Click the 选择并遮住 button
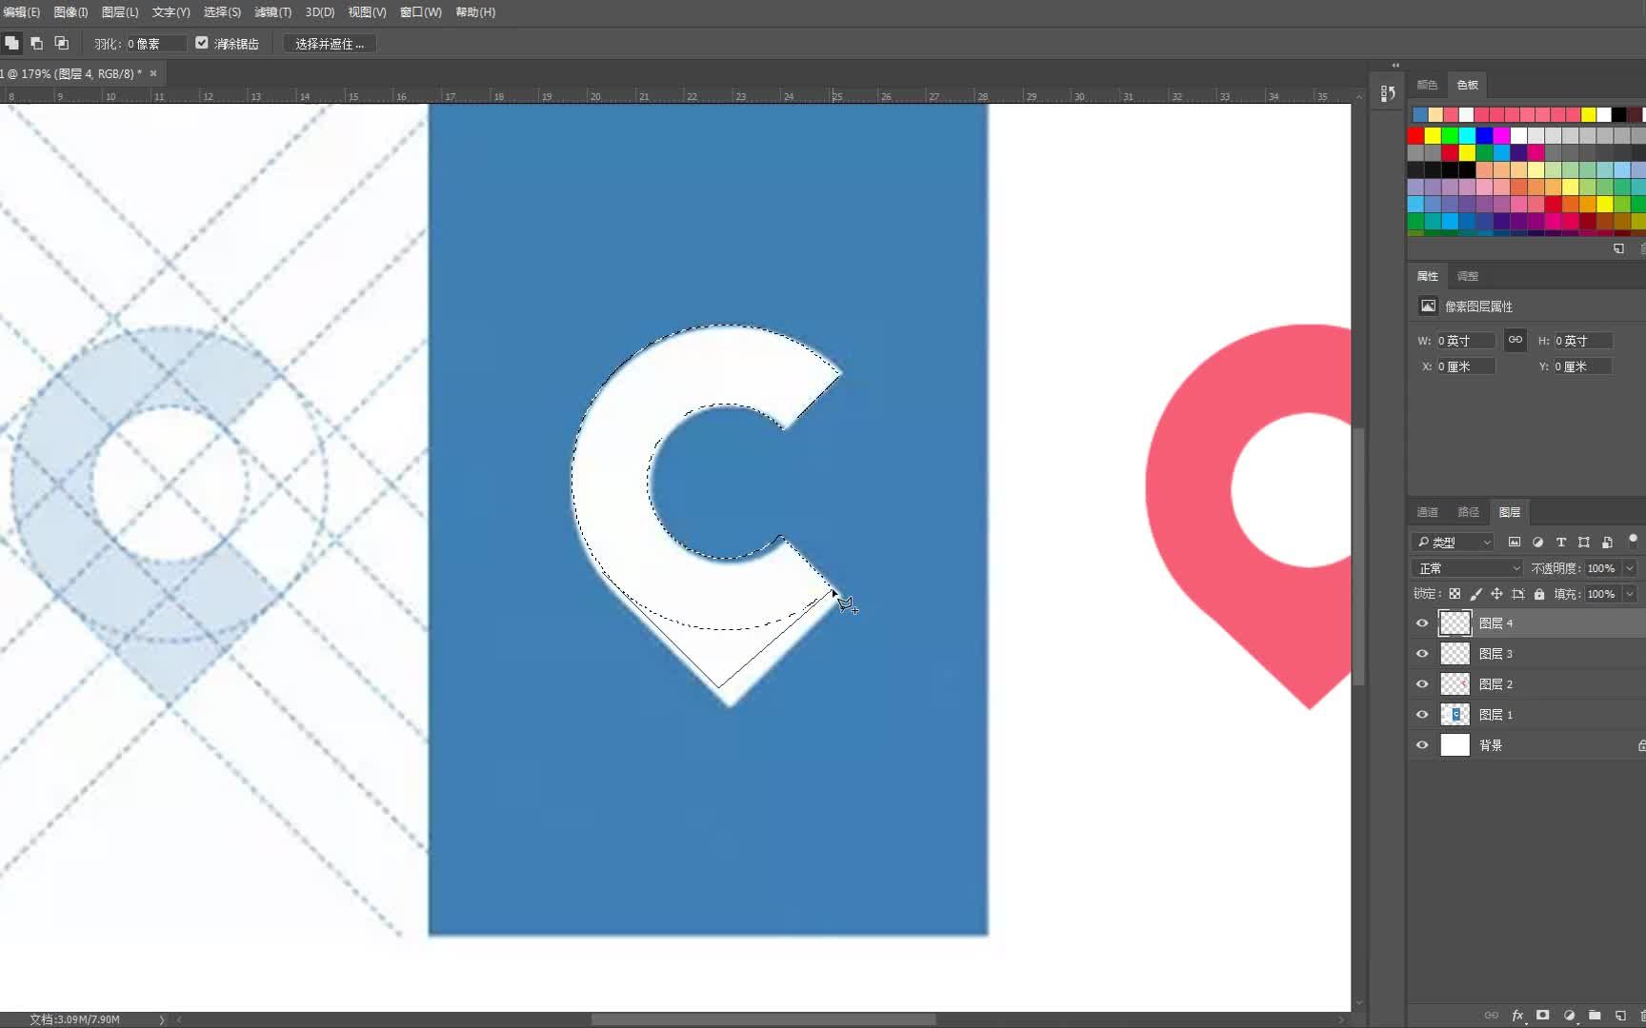Viewport: 1646px width, 1028px height. (x=330, y=44)
